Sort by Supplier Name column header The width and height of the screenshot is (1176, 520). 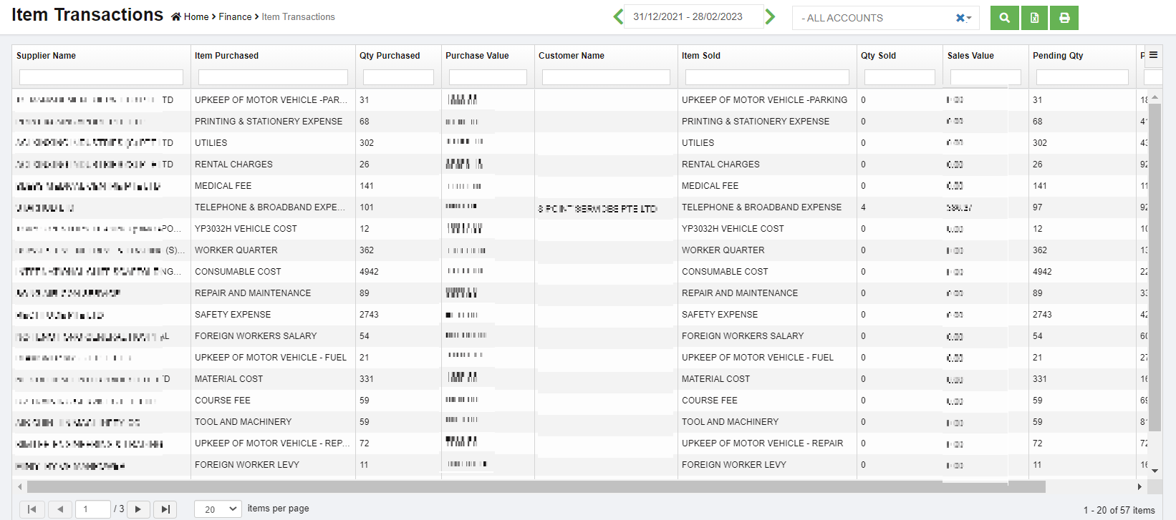click(47, 56)
